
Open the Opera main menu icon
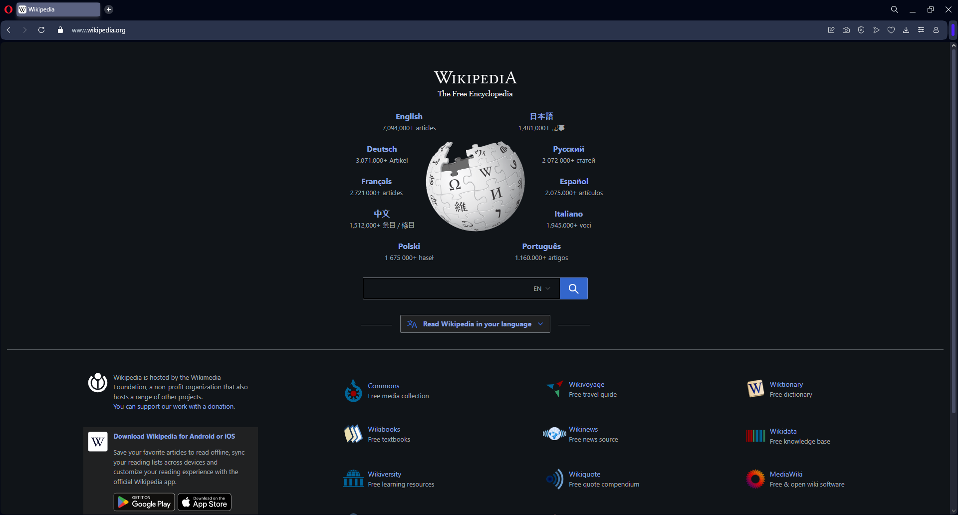[8, 9]
